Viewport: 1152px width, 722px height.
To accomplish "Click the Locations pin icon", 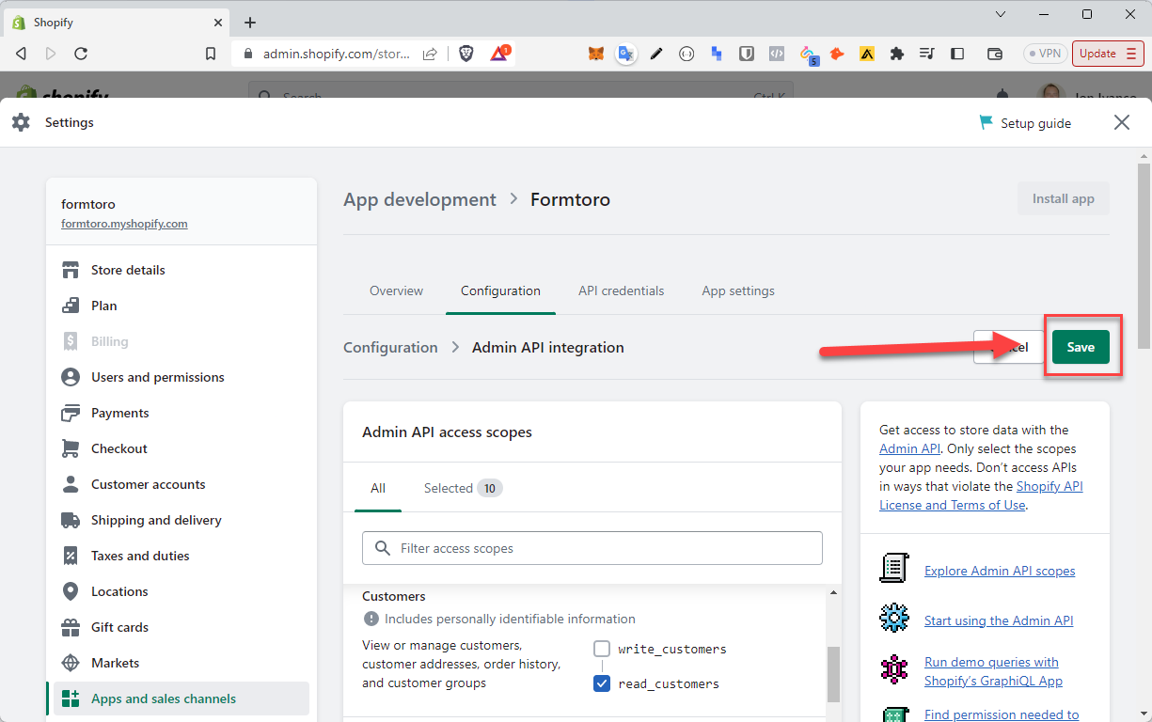I will (x=71, y=591).
